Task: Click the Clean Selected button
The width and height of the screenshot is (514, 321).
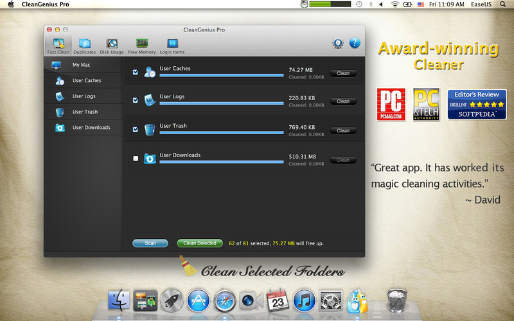Action: (200, 243)
